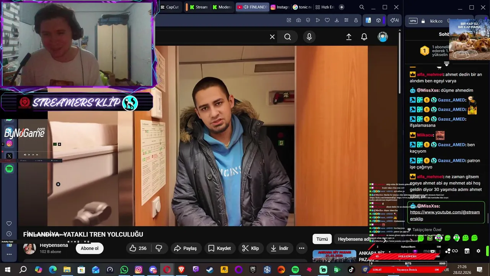Clear the YouTube search box
The width and height of the screenshot is (490, 276).
point(272,37)
